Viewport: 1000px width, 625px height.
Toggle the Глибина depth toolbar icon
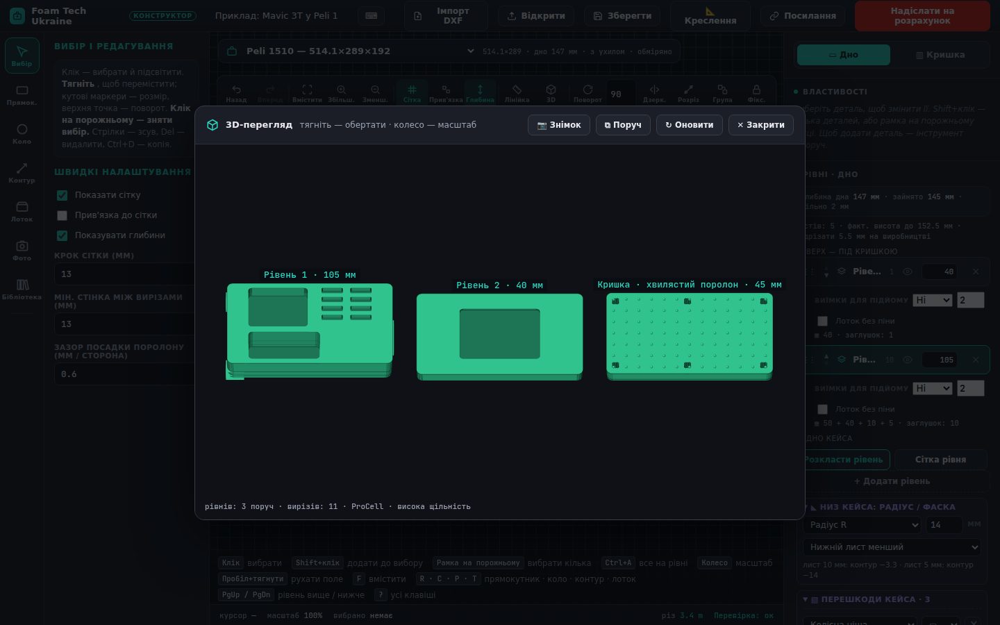coord(480,93)
